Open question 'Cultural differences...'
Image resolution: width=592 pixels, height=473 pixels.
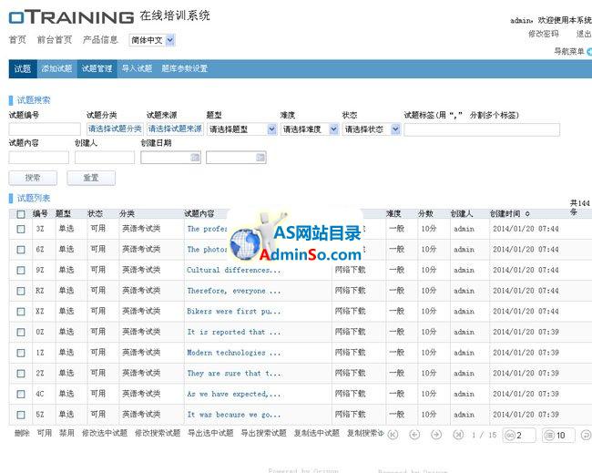(234, 270)
